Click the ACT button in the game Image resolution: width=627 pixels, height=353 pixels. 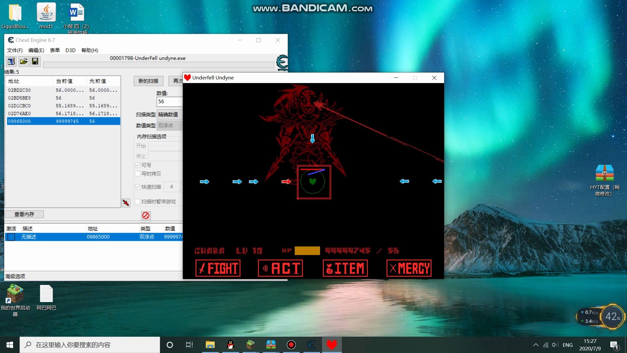(x=281, y=268)
